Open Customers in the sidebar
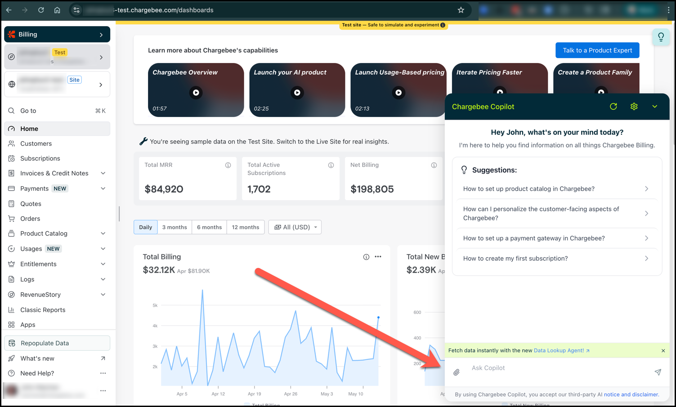Screen dimensions: 676x407 point(57,144)
